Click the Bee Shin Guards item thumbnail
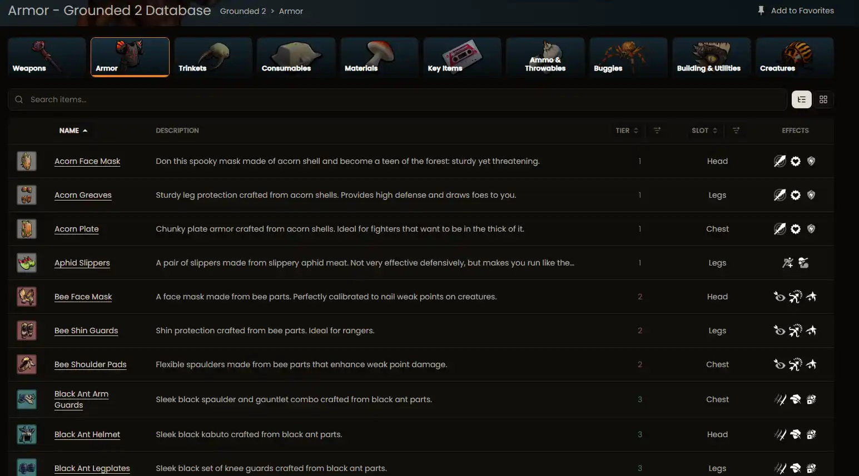The width and height of the screenshot is (859, 476). [x=27, y=330]
